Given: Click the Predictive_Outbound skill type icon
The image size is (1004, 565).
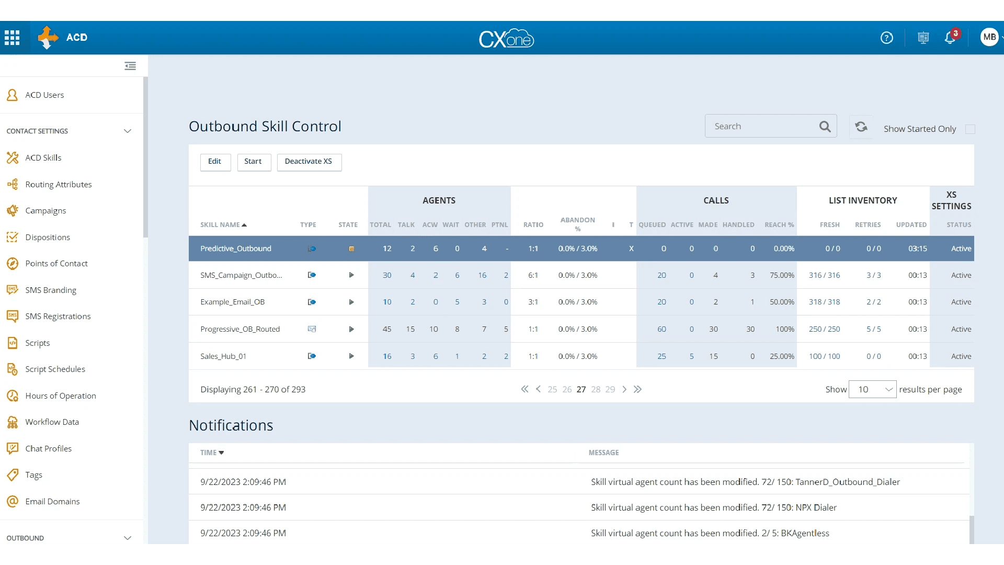Looking at the screenshot, I should click(312, 248).
